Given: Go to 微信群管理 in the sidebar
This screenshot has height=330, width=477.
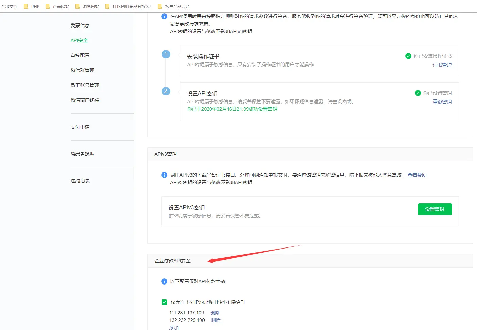Looking at the screenshot, I should pos(82,70).
